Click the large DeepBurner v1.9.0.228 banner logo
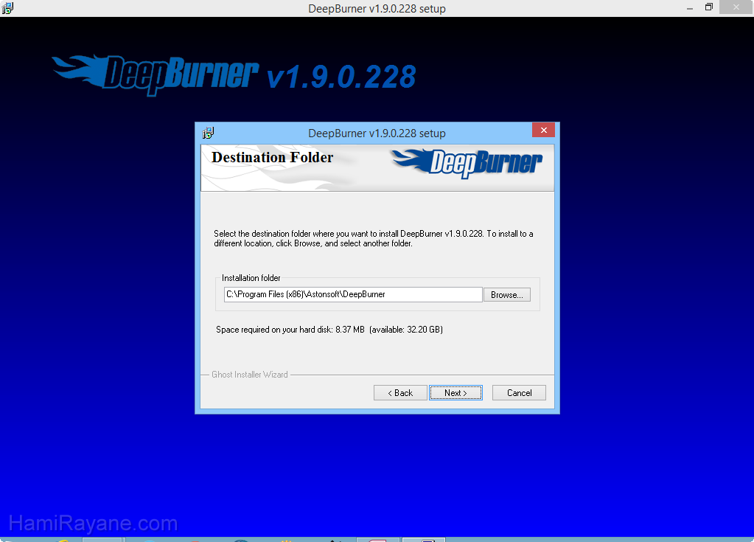This screenshot has height=542, width=754. coord(234,74)
